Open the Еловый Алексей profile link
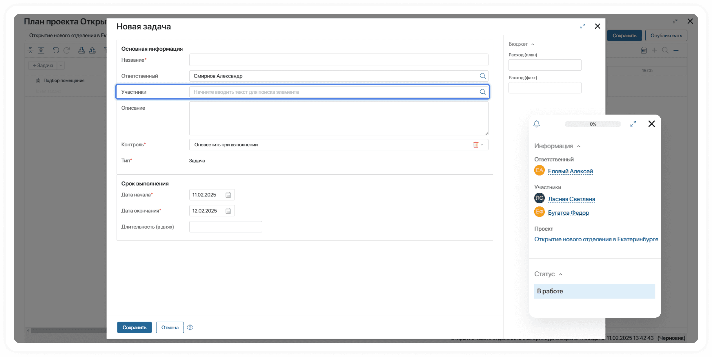The height and width of the screenshot is (357, 712). tap(570, 171)
